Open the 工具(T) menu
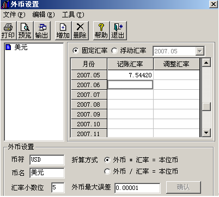The height and width of the screenshot is (197, 219). (x=73, y=15)
